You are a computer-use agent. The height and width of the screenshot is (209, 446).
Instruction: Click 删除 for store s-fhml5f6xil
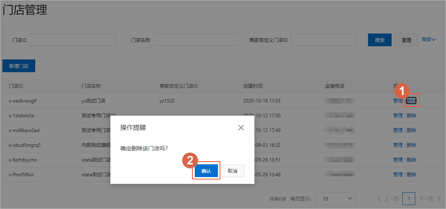pyautogui.click(x=411, y=174)
